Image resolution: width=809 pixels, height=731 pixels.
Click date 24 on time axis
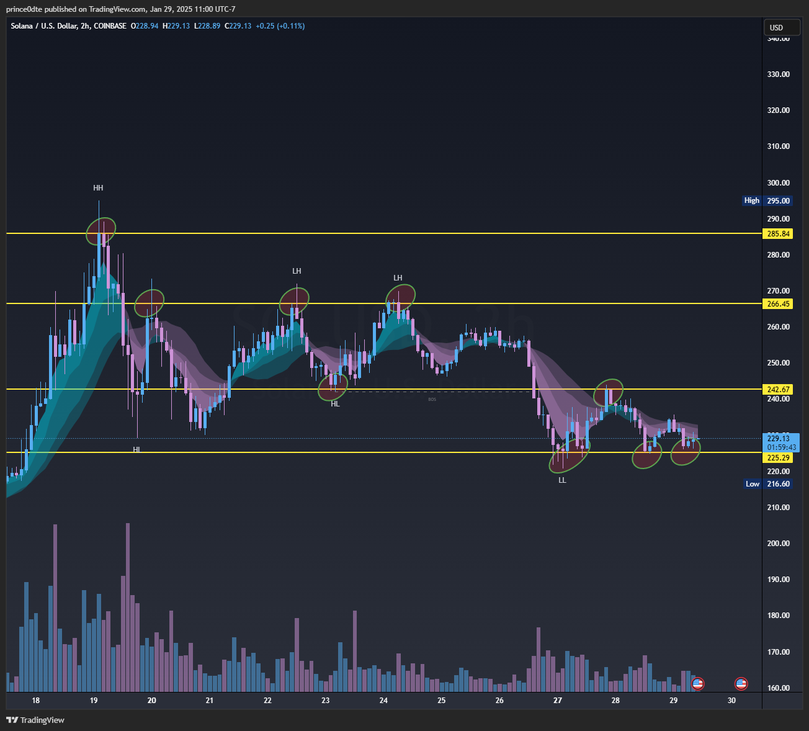pyautogui.click(x=383, y=701)
